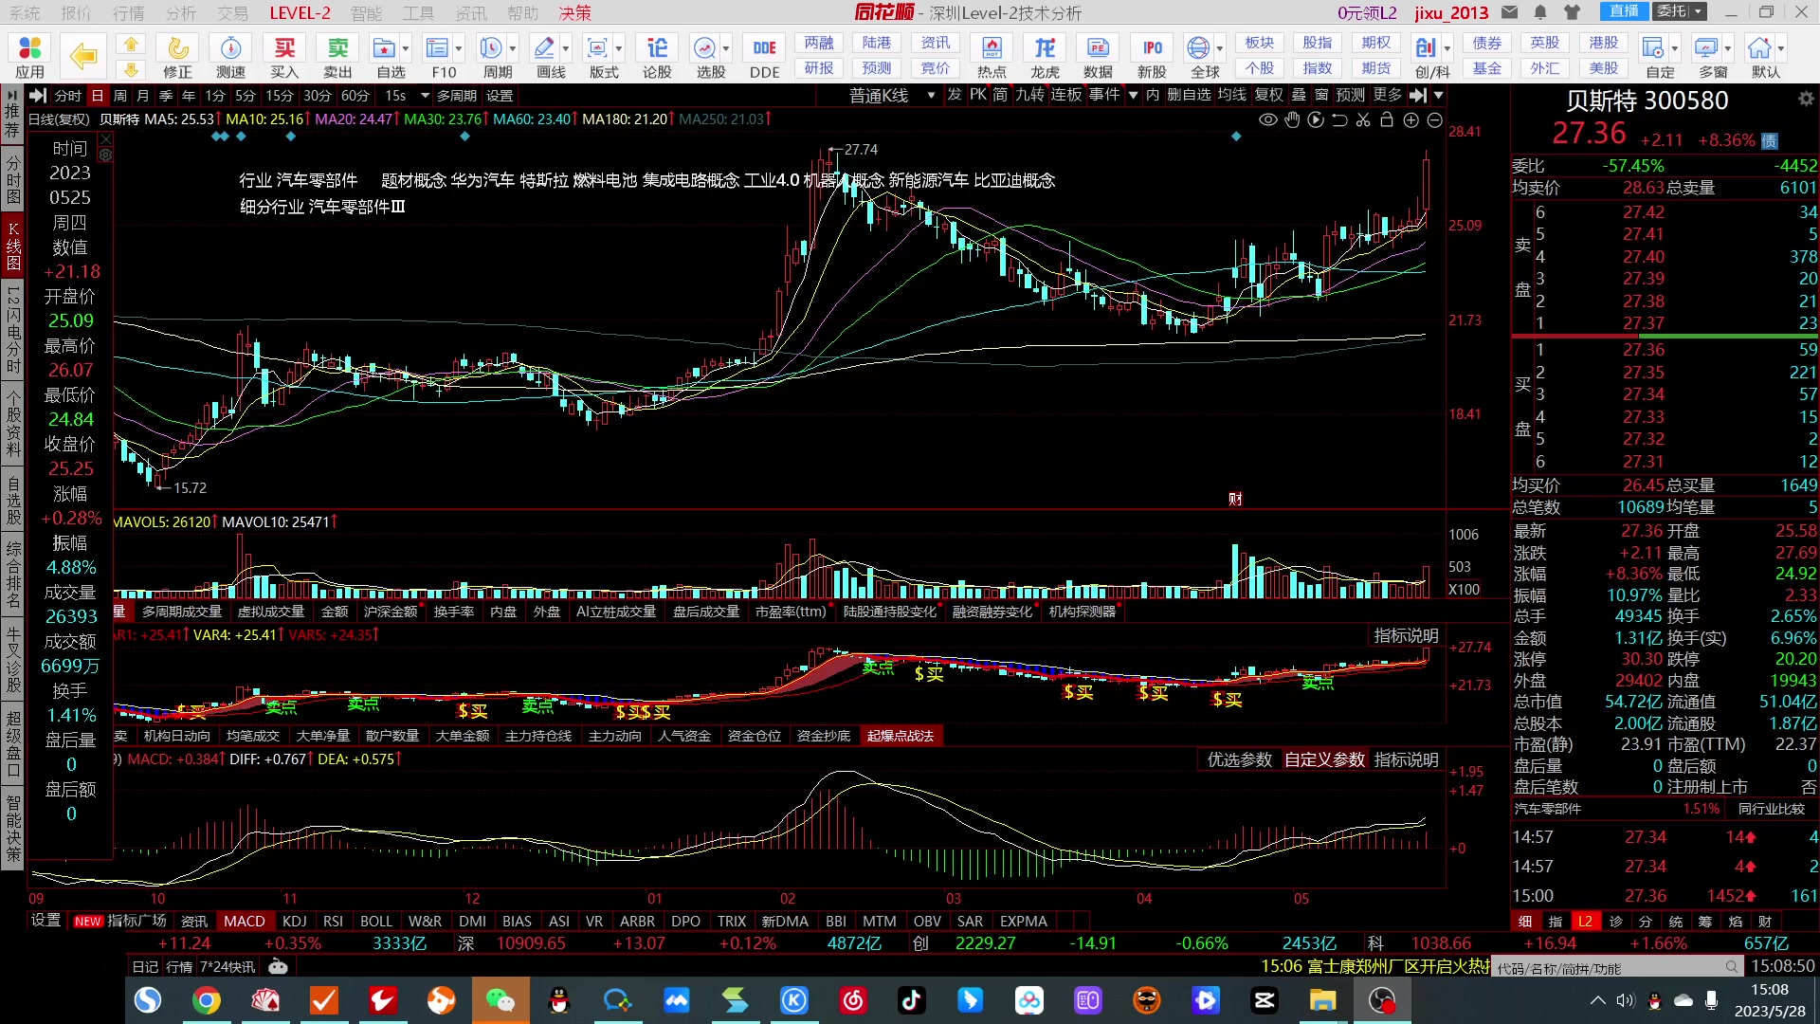Toggle the lock icon on chart toolbar

coord(1387,120)
